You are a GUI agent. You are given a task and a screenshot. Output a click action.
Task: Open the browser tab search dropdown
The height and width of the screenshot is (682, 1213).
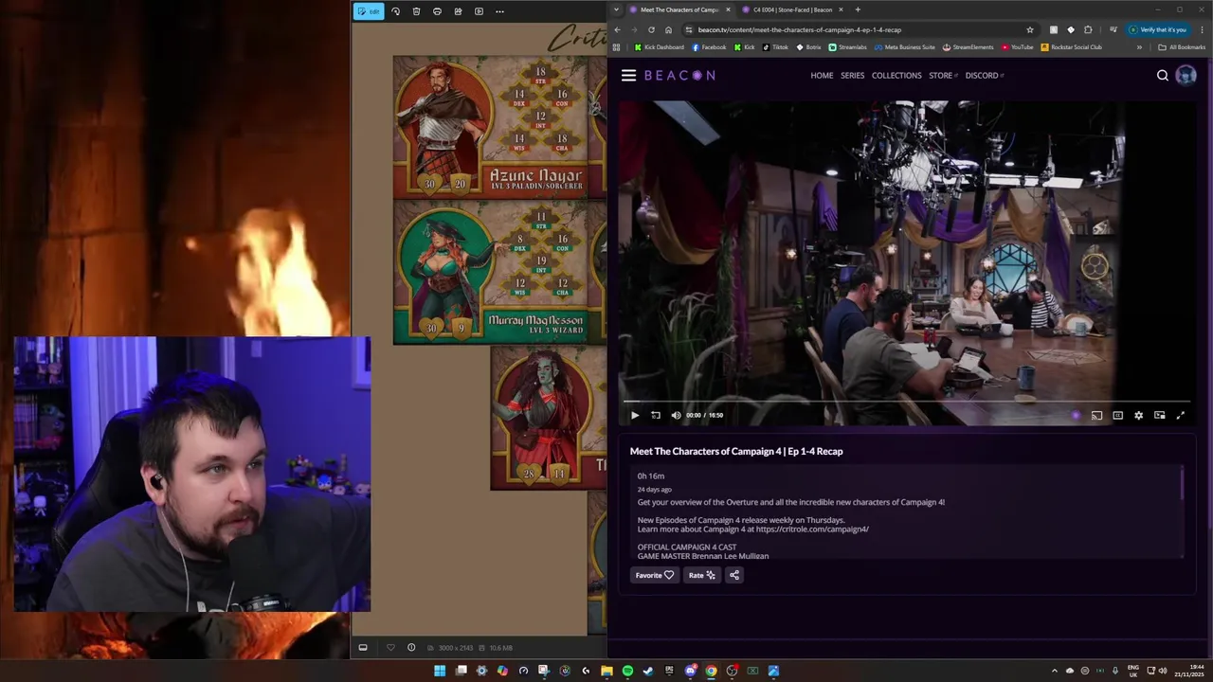pos(617,9)
